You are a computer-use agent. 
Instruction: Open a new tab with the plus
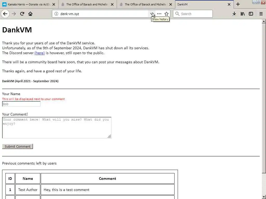tap(238, 4)
